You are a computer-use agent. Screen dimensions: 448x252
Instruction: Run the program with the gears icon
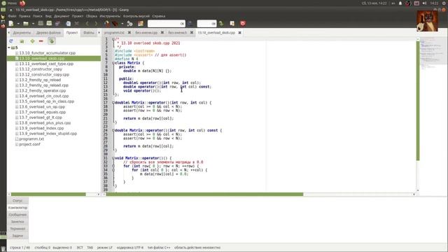(x=129, y=24)
